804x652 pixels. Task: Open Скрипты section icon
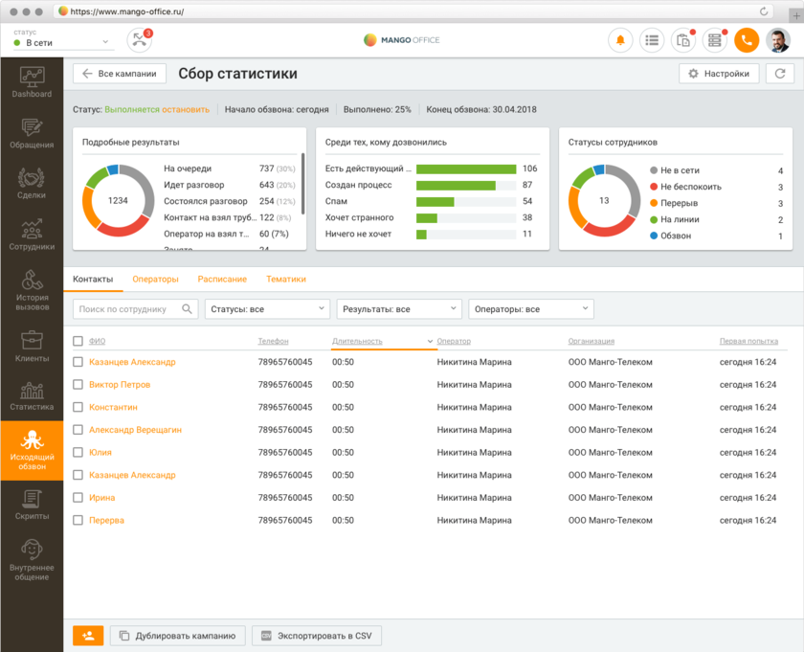[32, 504]
